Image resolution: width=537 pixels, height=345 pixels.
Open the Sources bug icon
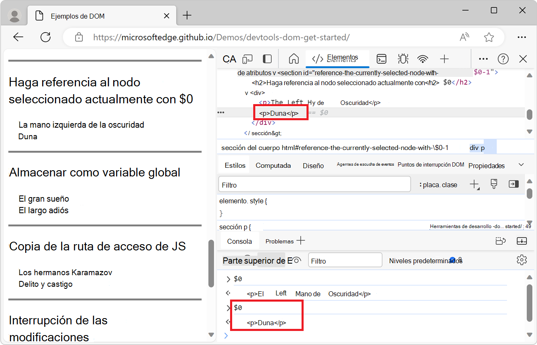(x=403, y=59)
